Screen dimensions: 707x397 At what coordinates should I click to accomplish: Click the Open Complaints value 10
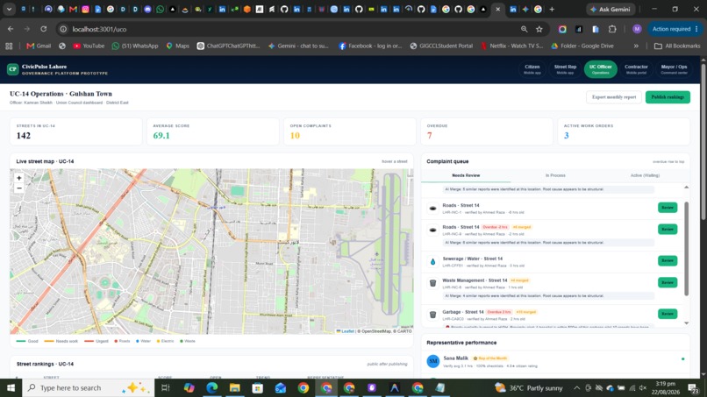[x=295, y=136]
